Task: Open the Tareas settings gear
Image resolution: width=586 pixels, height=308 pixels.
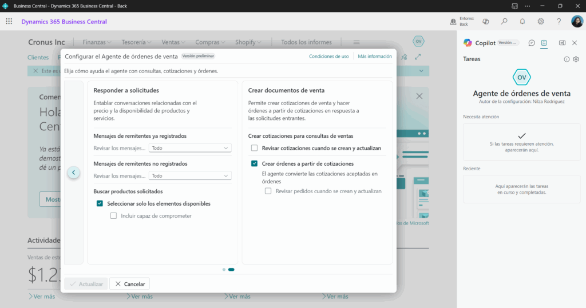Action: point(576,59)
